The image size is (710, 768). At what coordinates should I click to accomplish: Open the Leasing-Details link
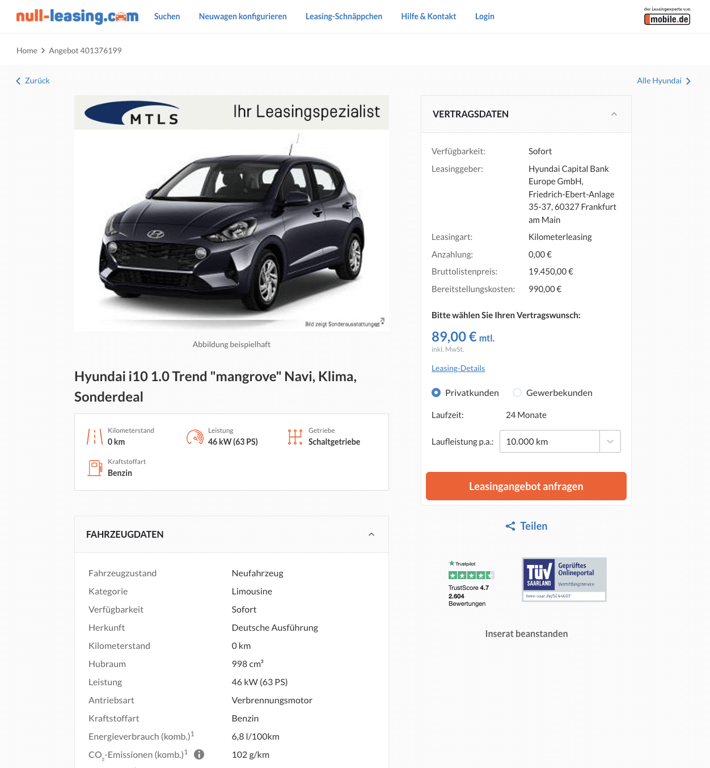(x=458, y=368)
